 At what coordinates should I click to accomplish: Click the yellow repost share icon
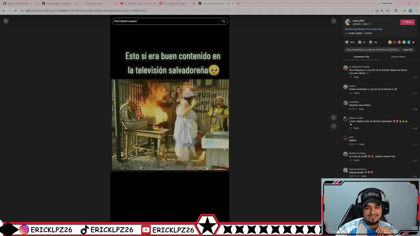390,42
